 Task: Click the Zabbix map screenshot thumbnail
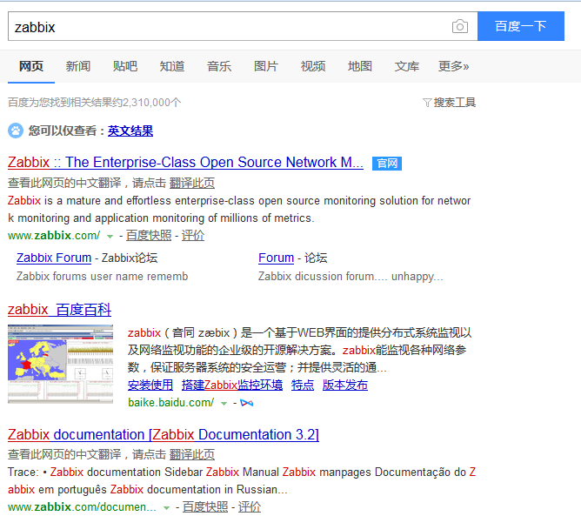coord(60,364)
